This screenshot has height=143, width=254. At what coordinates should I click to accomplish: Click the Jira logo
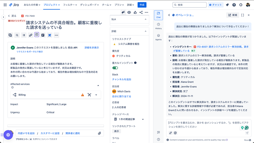click(x=14, y=5)
